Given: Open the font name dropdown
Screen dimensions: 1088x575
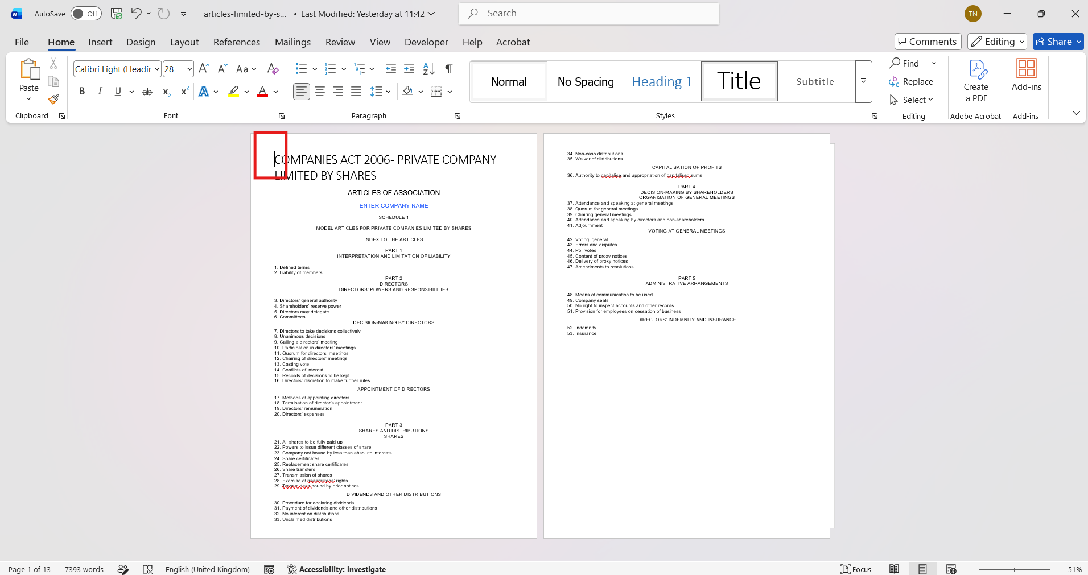Looking at the screenshot, I should [157, 69].
